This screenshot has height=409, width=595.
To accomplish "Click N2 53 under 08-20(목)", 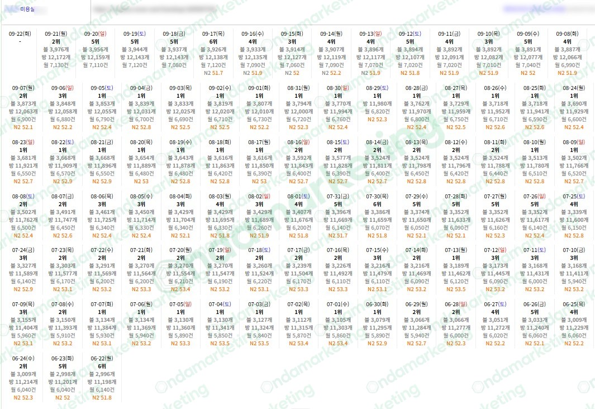I will click(x=141, y=182).
